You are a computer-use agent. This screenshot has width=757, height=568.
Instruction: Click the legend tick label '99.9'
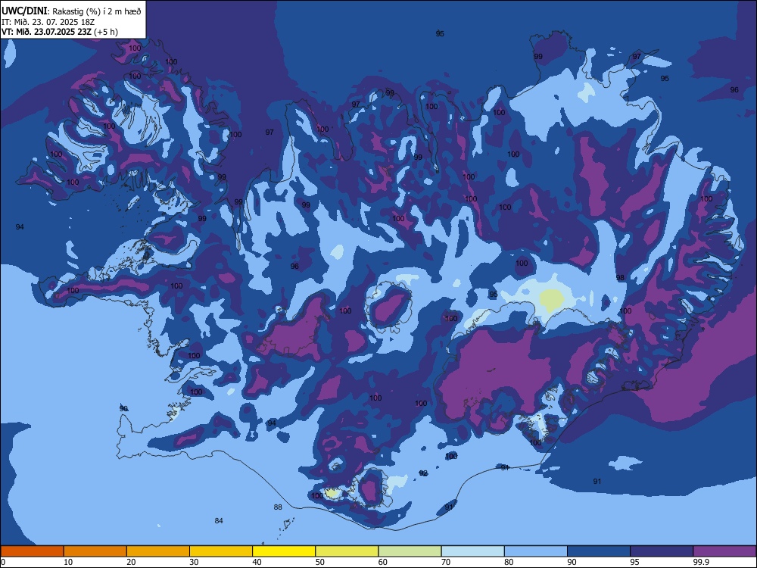coord(700,562)
